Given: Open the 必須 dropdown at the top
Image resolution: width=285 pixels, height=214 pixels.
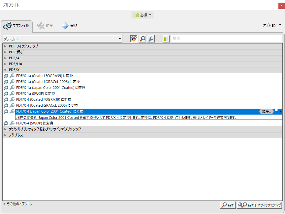Looking at the screenshot, I should [142, 15].
